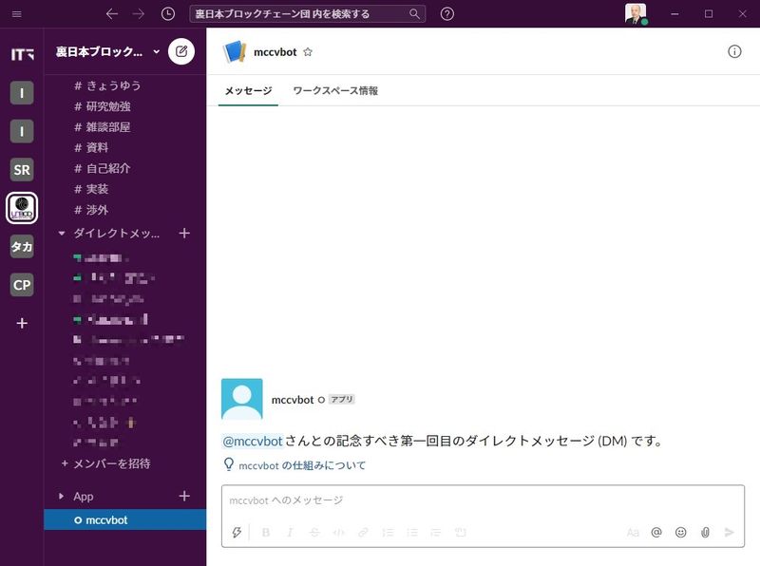Open shortcuts lightning bolt icon
760x566 pixels.
(237, 533)
